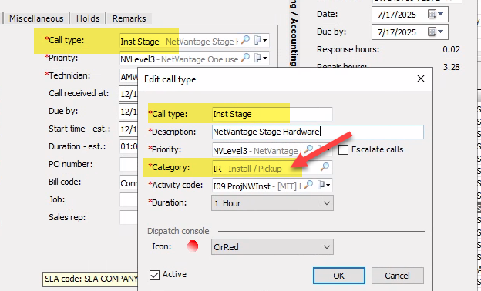Image resolution: width=481 pixels, height=291 pixels.
Task: Switch to the Holds tab
Action: (88, 18)
